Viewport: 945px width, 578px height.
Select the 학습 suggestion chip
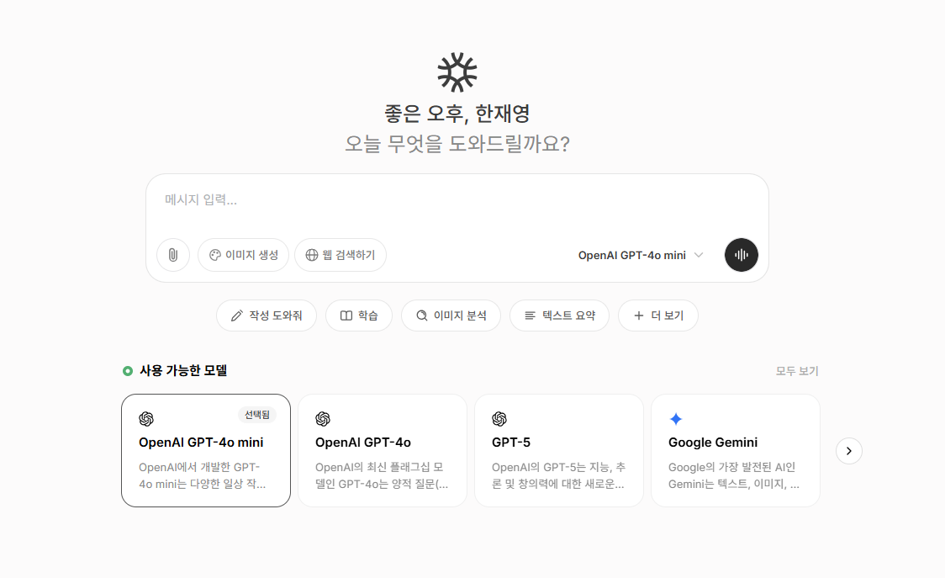coord(359,316)
